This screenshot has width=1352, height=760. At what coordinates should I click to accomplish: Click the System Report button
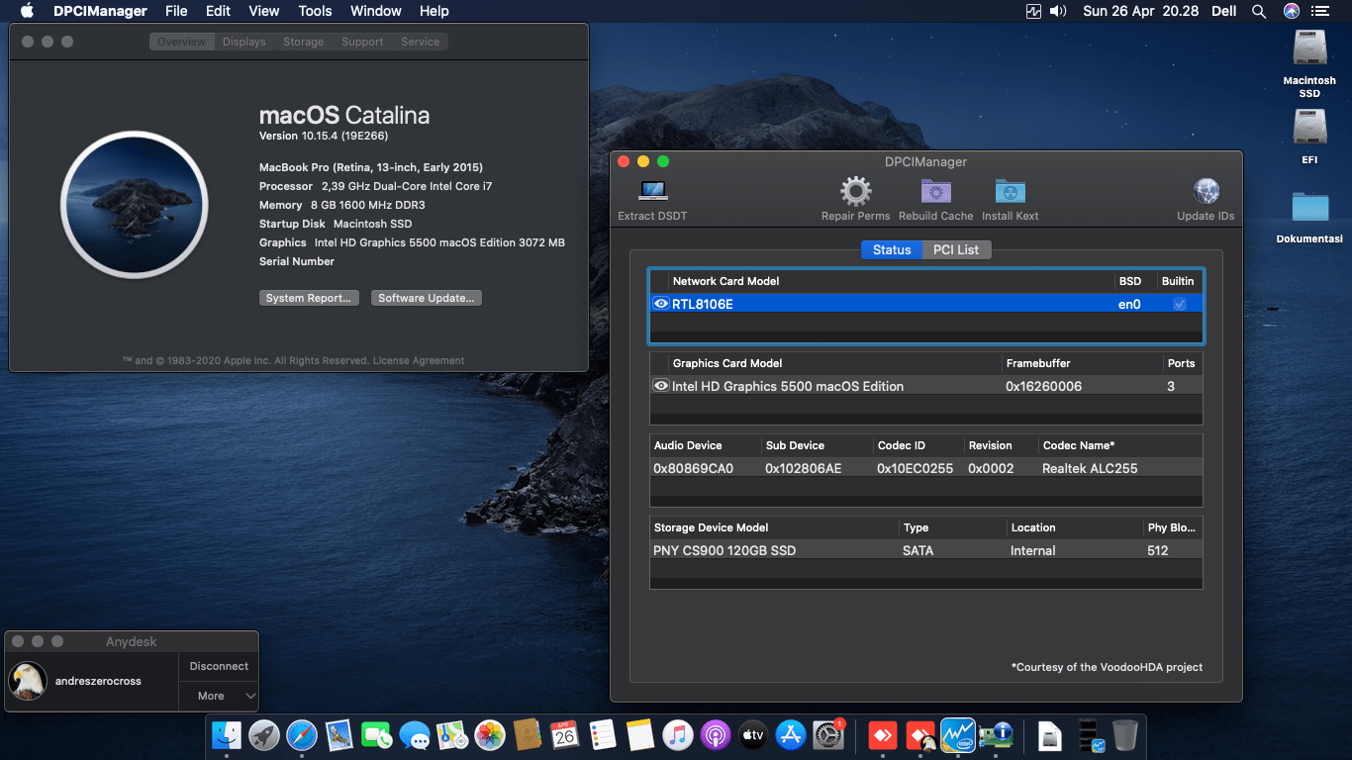click(x=308, y=298)
